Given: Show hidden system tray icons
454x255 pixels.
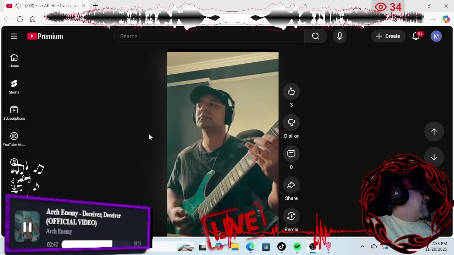Looking at the screenshot, I should coord(362,246).
